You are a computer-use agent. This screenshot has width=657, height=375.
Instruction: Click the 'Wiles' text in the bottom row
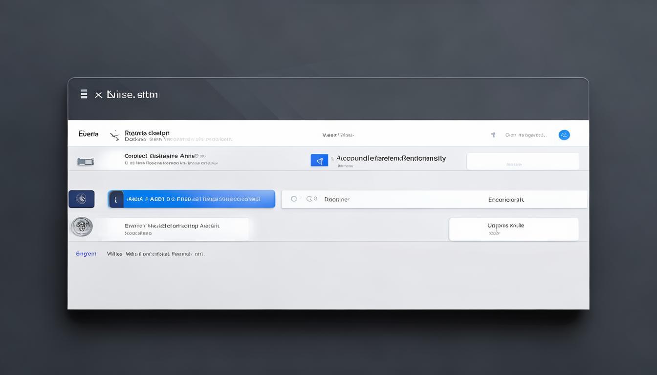click(115, 254)
